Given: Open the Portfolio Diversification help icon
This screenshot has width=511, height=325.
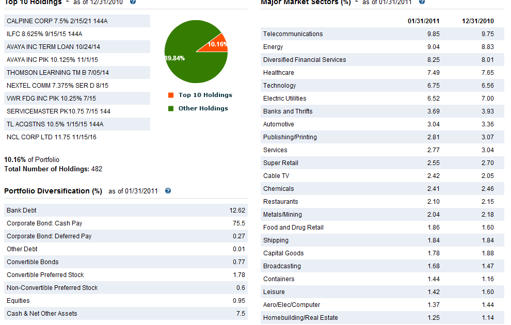Looking at the screenshot, I should pyautogui.click(x=168, y=191).
